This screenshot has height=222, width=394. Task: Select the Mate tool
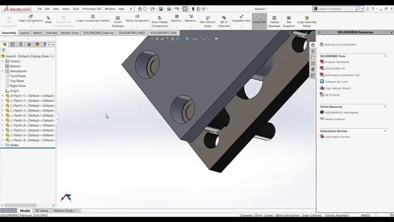pos(48,20)
